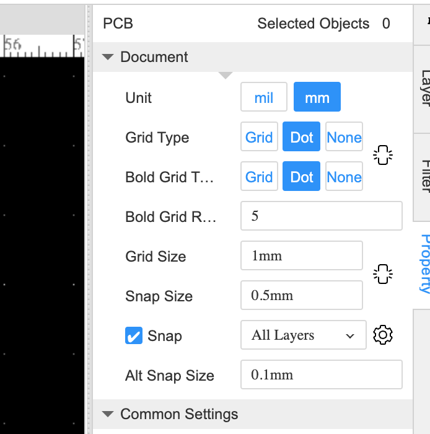
Task: Select None for Bold Grid Type
Action: 344,176
